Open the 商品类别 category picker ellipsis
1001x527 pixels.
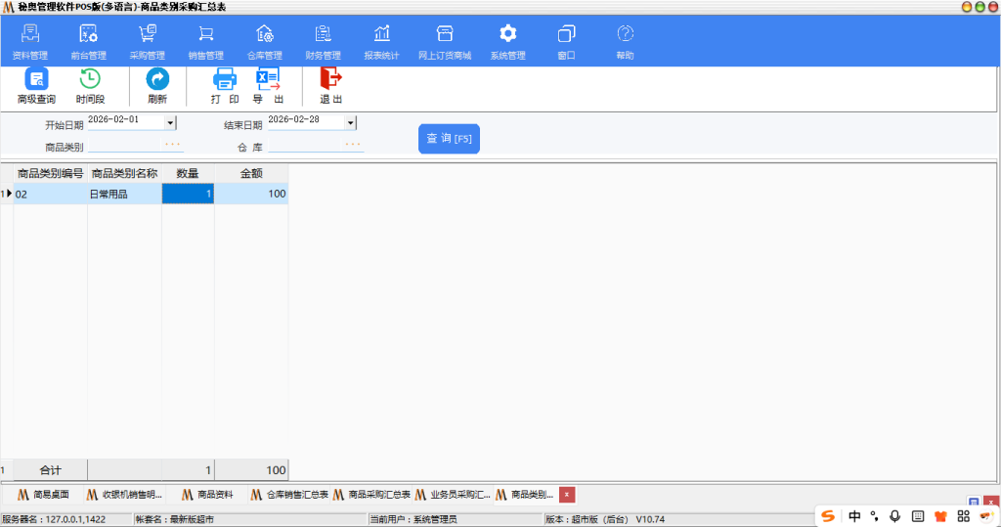[172, 146]
